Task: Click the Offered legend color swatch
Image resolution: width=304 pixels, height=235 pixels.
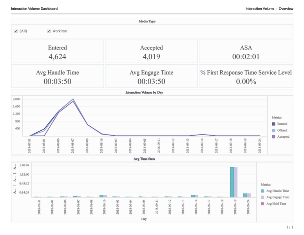Action: [x=274, y=130]
